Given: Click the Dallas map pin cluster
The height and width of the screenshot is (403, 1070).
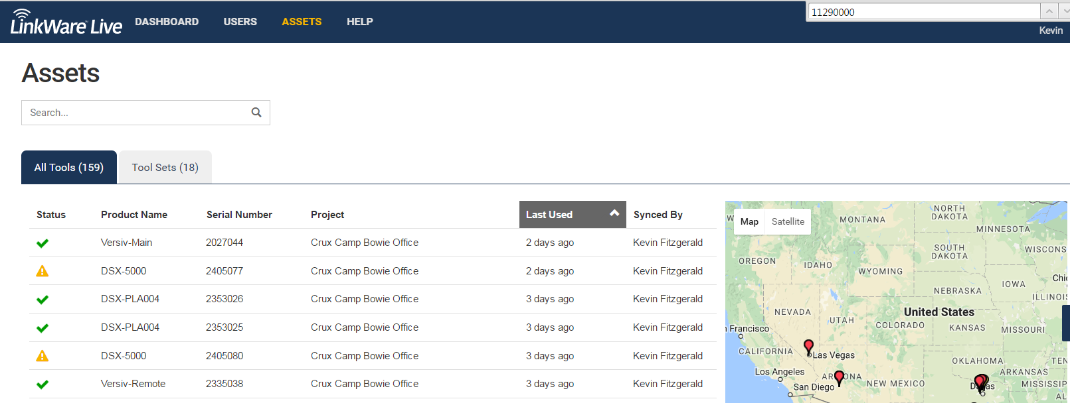Looking at the screenshot, I should [x=981, y=382].
